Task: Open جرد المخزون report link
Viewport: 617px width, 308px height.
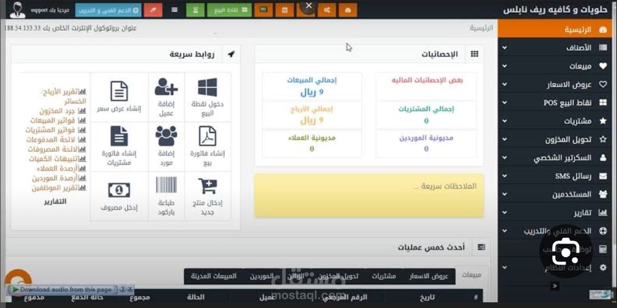Action: coord(62,111)
